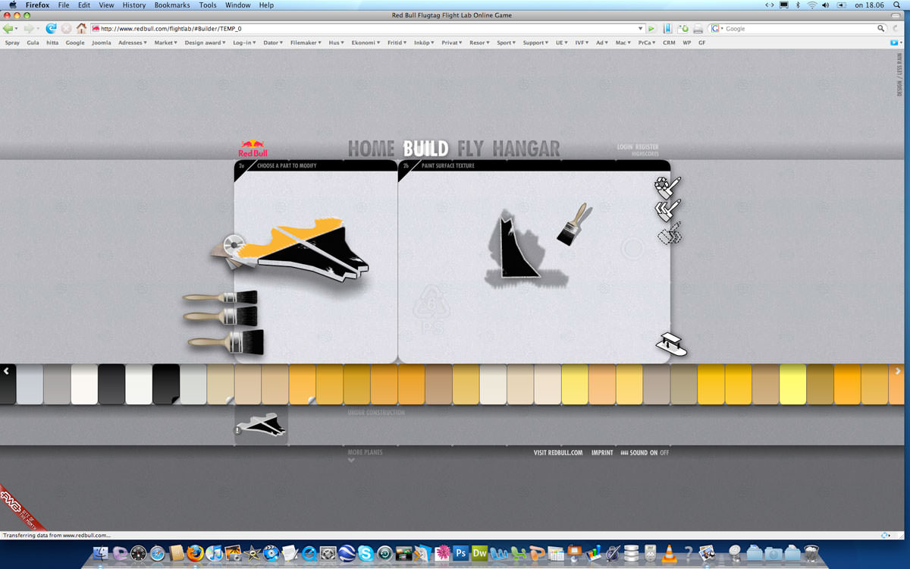
Task: Follow the VISIT REDBULL.COM link
Action: [x=558, y=453]
